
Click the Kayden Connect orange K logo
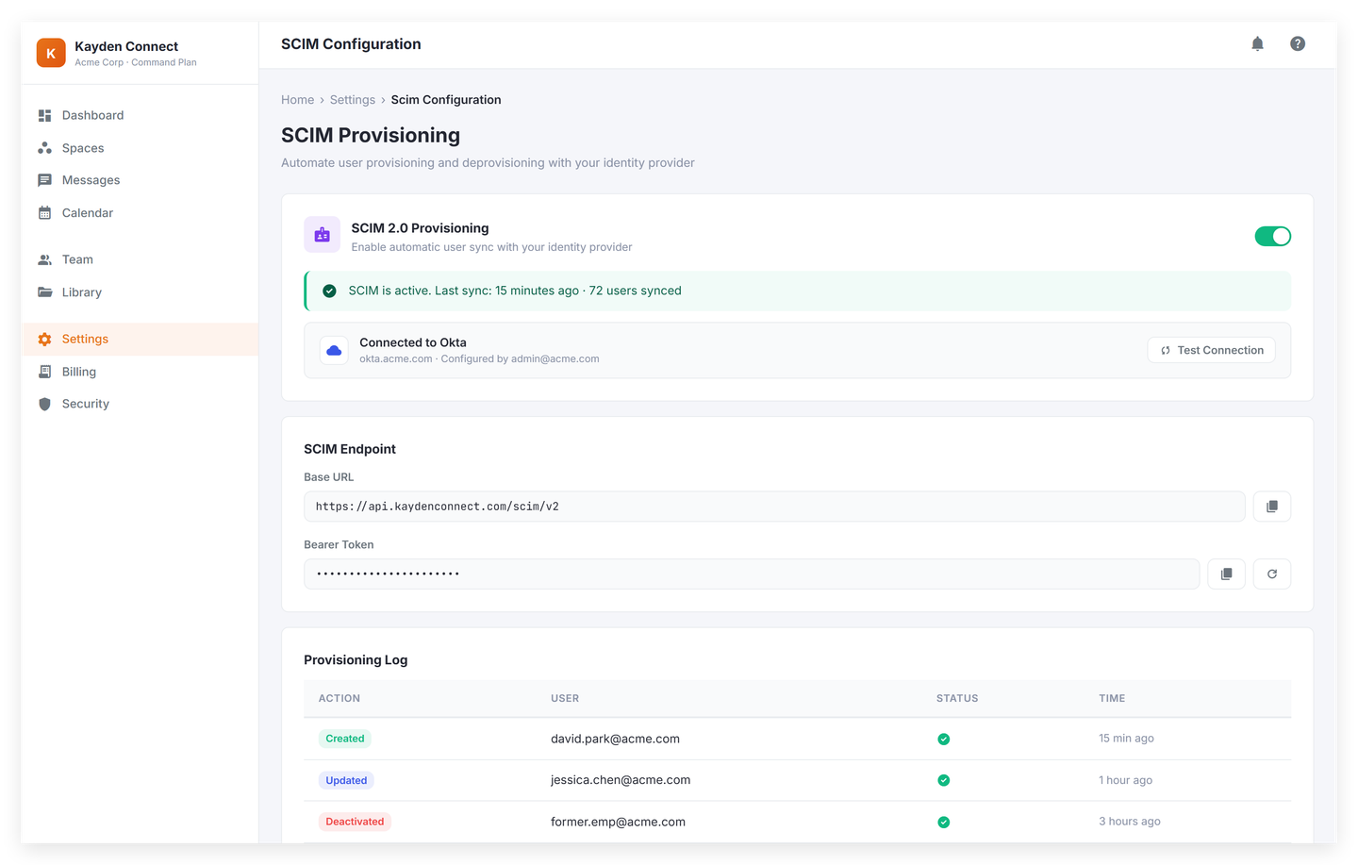tap(51, 53)
